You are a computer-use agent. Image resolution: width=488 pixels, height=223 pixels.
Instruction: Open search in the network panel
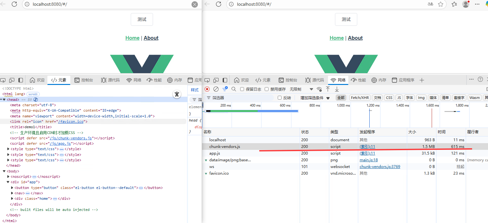[x=234, y=89]
